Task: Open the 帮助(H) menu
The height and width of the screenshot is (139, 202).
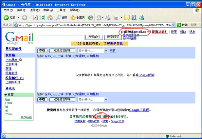Action: [75, 10]
